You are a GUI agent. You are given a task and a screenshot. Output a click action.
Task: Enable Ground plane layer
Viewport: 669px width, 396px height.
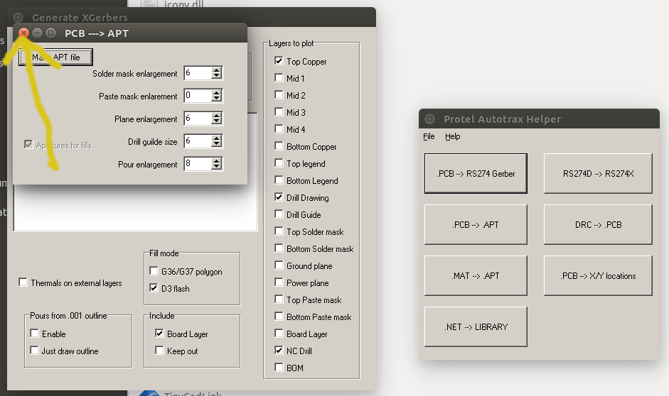tap(279, 265)
